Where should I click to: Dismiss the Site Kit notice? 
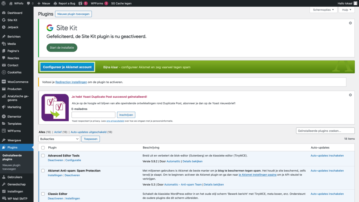point(350,23)
